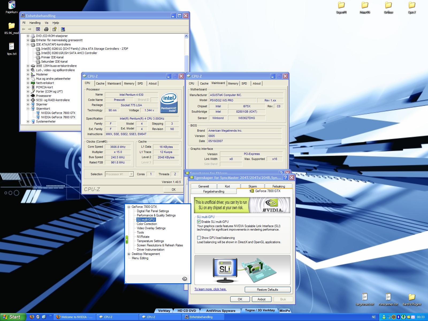Select the 85.96_mod folder on desktop

click(12, 28)
